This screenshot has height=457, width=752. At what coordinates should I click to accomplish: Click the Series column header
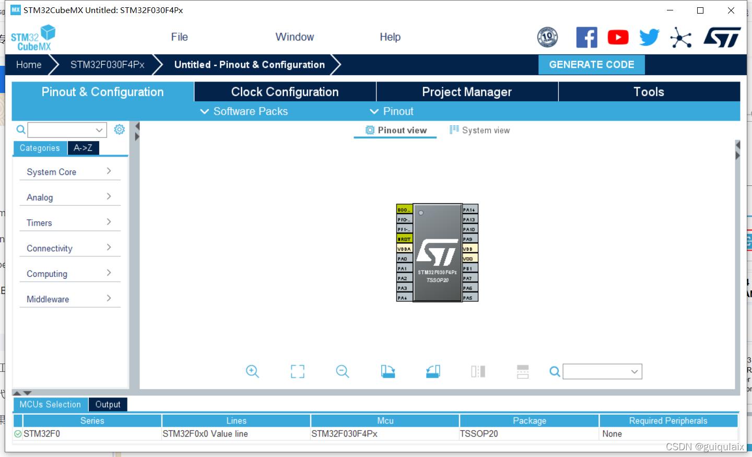pyautogui.click(x=92, y=420)
